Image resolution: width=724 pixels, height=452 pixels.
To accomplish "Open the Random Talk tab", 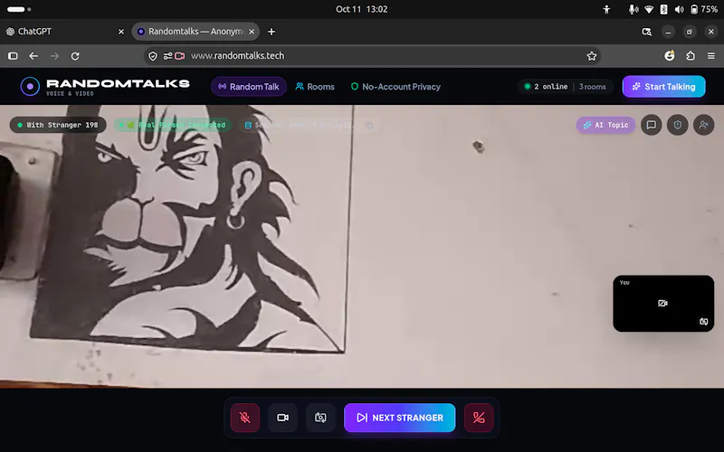I will pyautogui.click(x=249, y=87).
